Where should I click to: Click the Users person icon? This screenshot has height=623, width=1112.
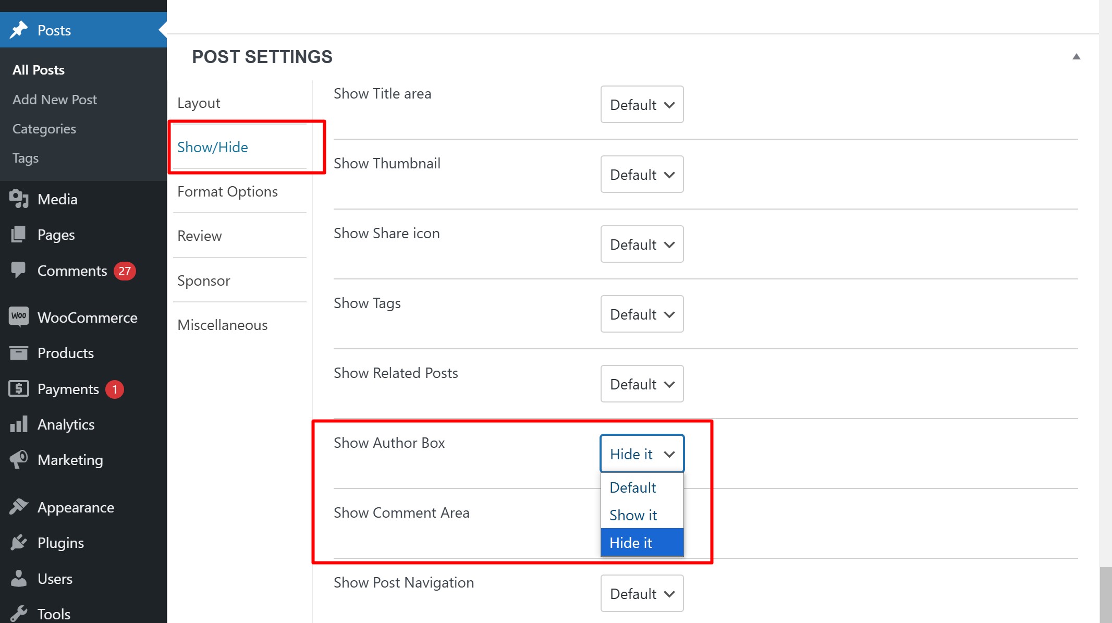[x=19, y=578]
